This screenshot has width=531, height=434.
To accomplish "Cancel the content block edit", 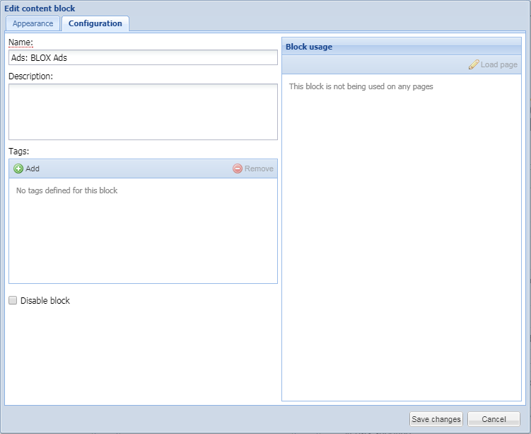I will [x=494, y=419].
